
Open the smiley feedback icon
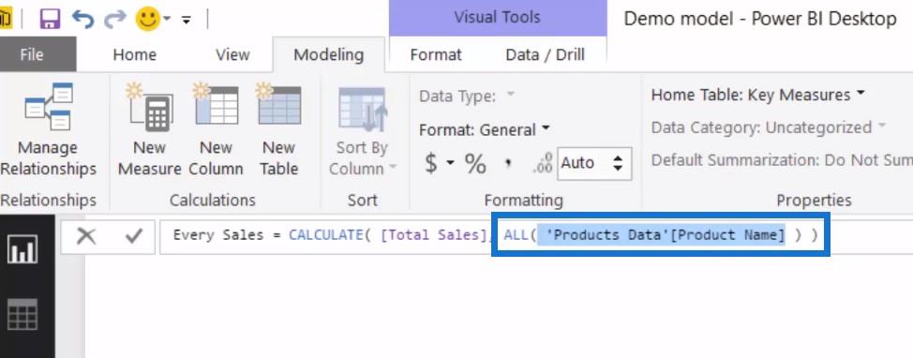(x=148, y=19)
